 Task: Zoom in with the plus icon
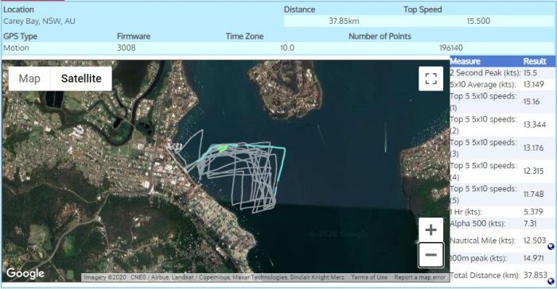[430, 229]
